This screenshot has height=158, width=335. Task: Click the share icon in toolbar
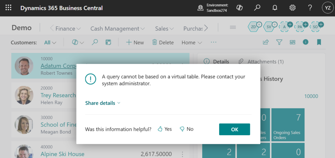[x=266, y=42]
